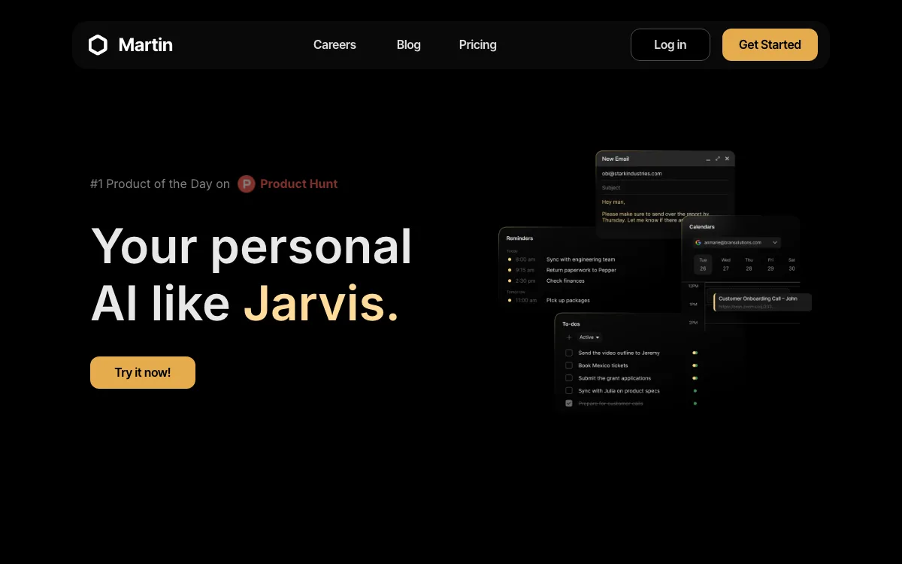The width and height of the screenshot is (902, 564).
Task: Click the Reminders panel title
Action: point(519,238)
